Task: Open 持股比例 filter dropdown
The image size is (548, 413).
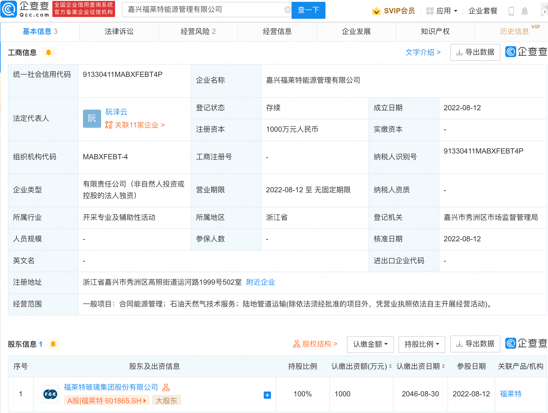Action: tap(422, 344)
